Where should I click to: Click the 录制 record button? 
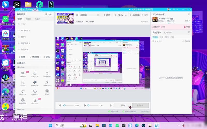tap(122, 106)
